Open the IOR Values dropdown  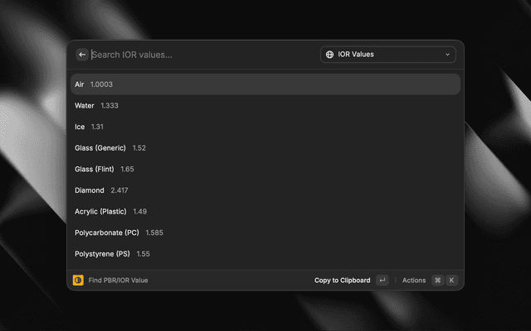coord(388,55)
